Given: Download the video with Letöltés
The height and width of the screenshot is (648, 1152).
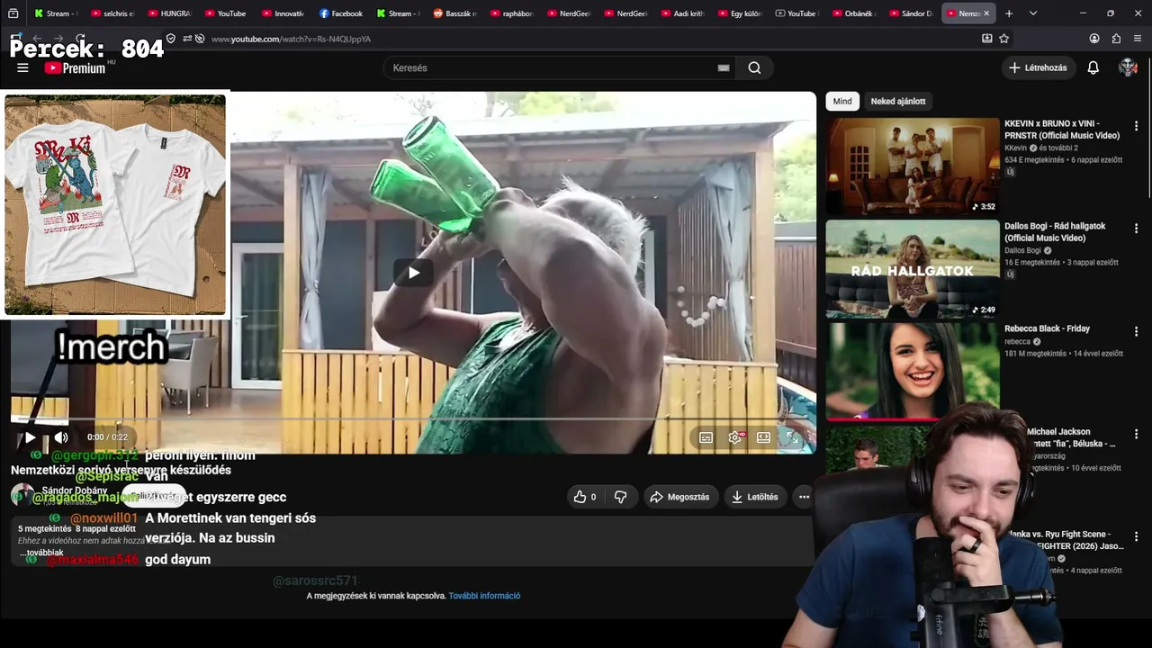Looking at the screenshot, I should tap(754, 497).
